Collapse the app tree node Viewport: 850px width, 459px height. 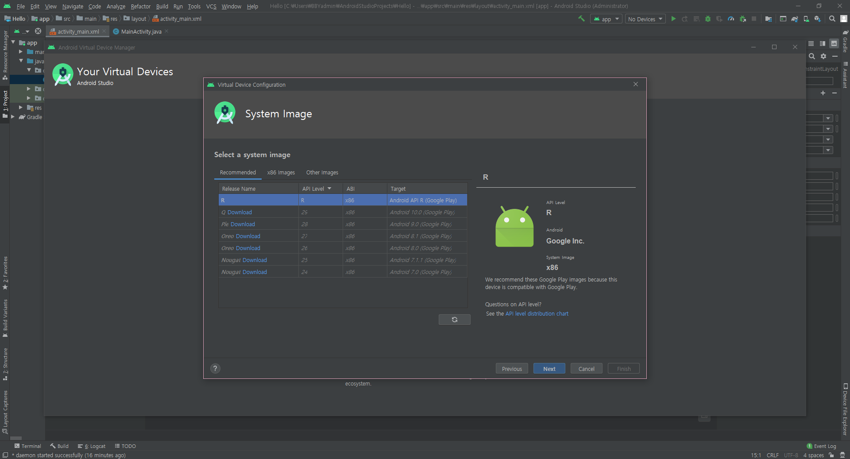[x=13, y=42]
